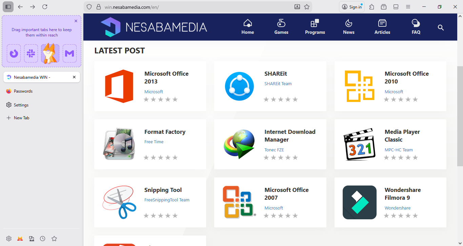Close the Nesabamedia WIN tab

74,77
